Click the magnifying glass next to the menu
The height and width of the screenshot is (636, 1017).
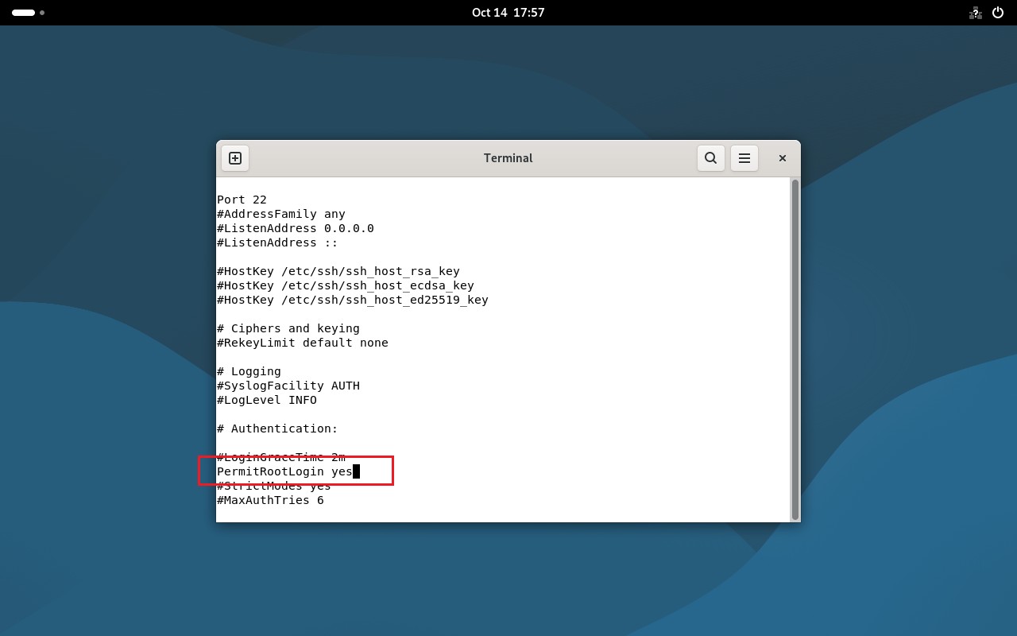[710, 157]
